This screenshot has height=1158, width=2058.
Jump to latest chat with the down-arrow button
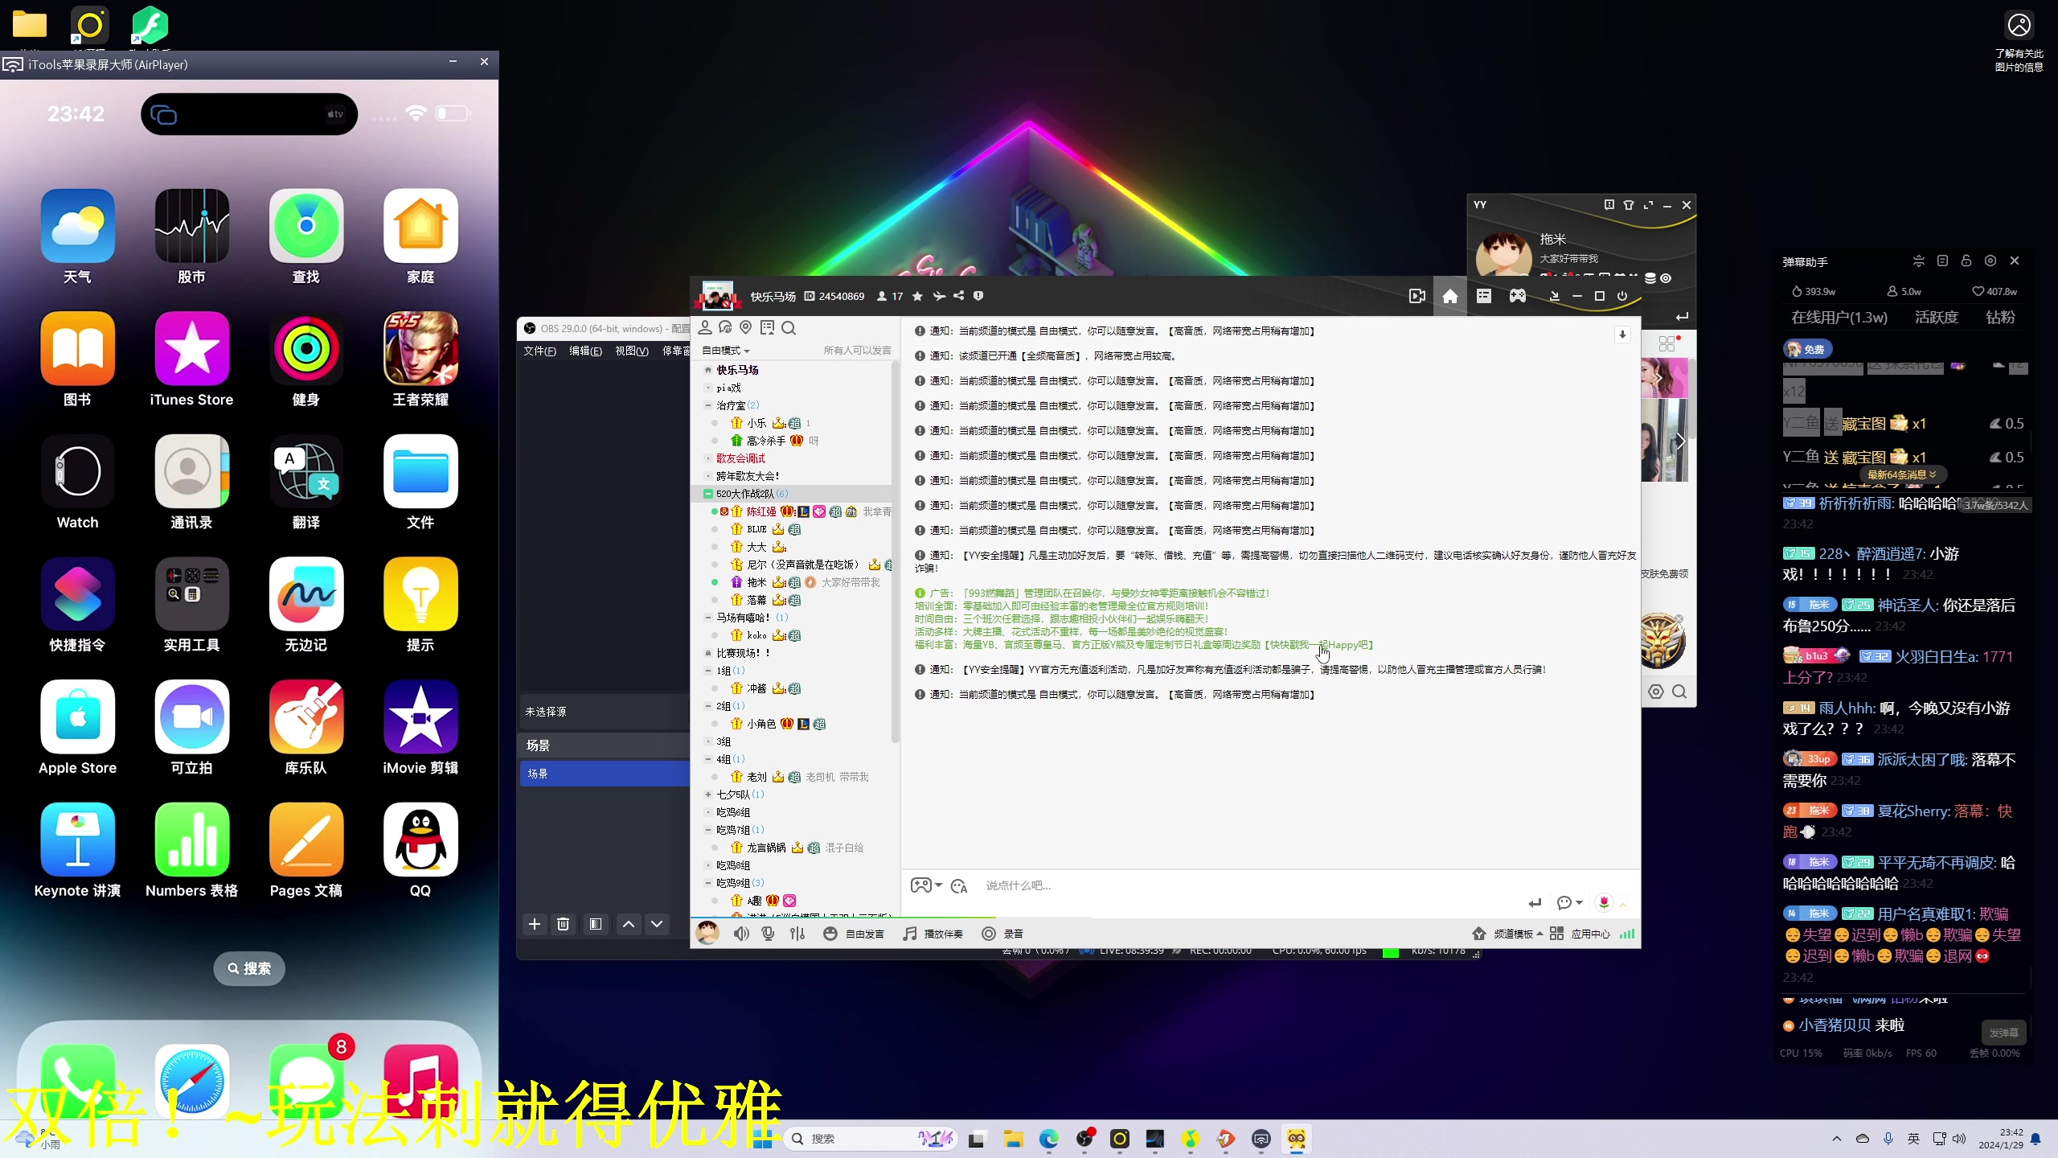[x=1622, y=335]
